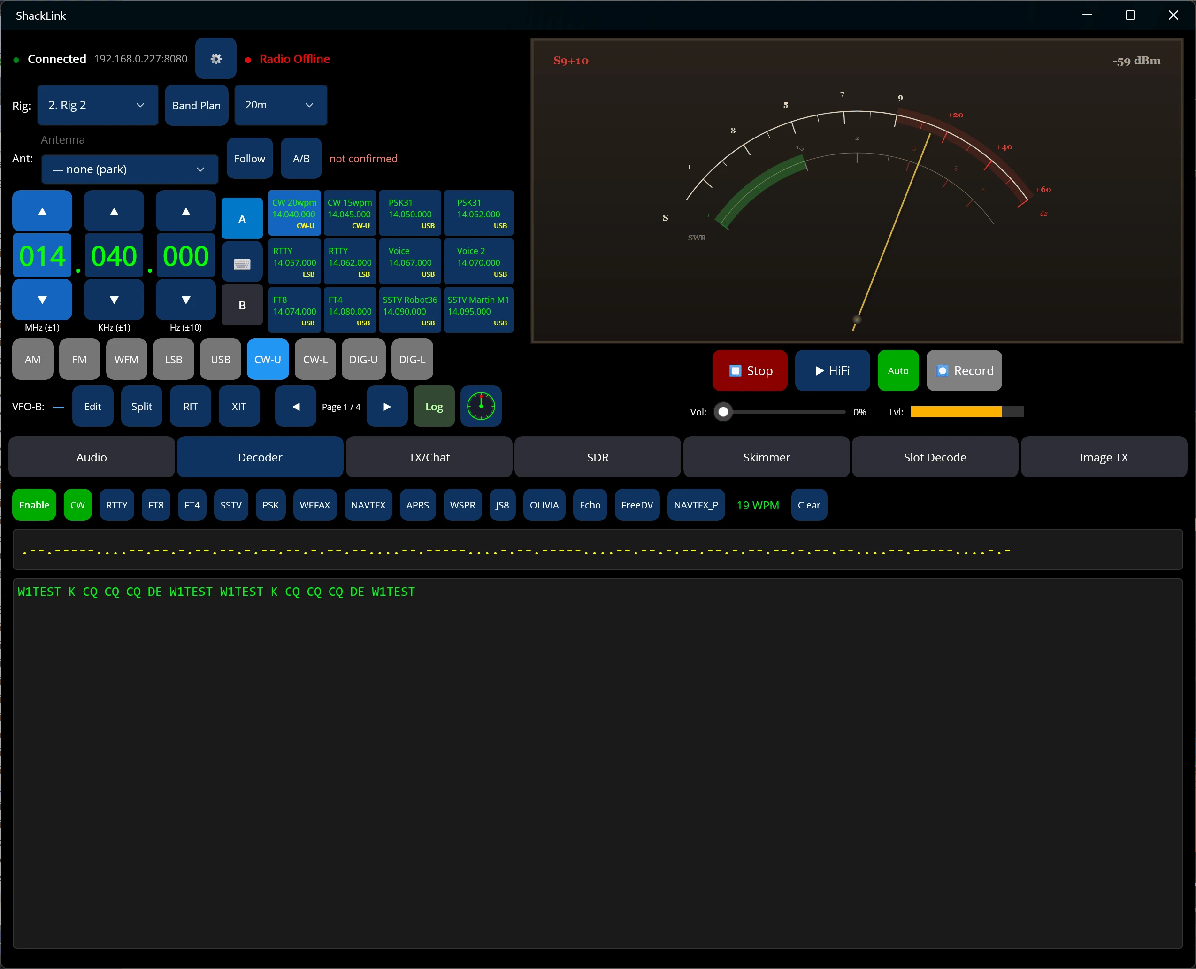Switch to the Skimmer tab
This screenshot has width=1196, height=969.
pyautogui.click(x=766, y=457)
